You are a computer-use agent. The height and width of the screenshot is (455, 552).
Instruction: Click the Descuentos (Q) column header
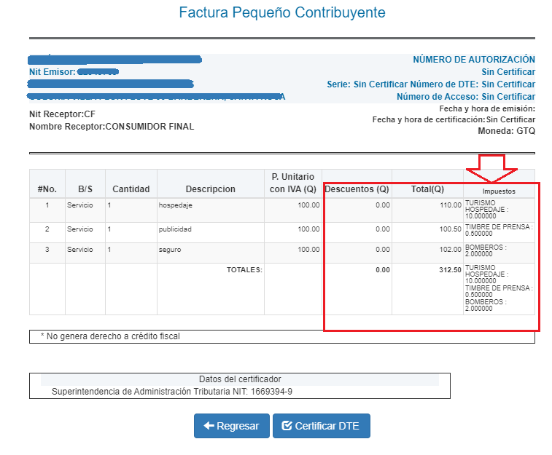[x=357, y=189]
